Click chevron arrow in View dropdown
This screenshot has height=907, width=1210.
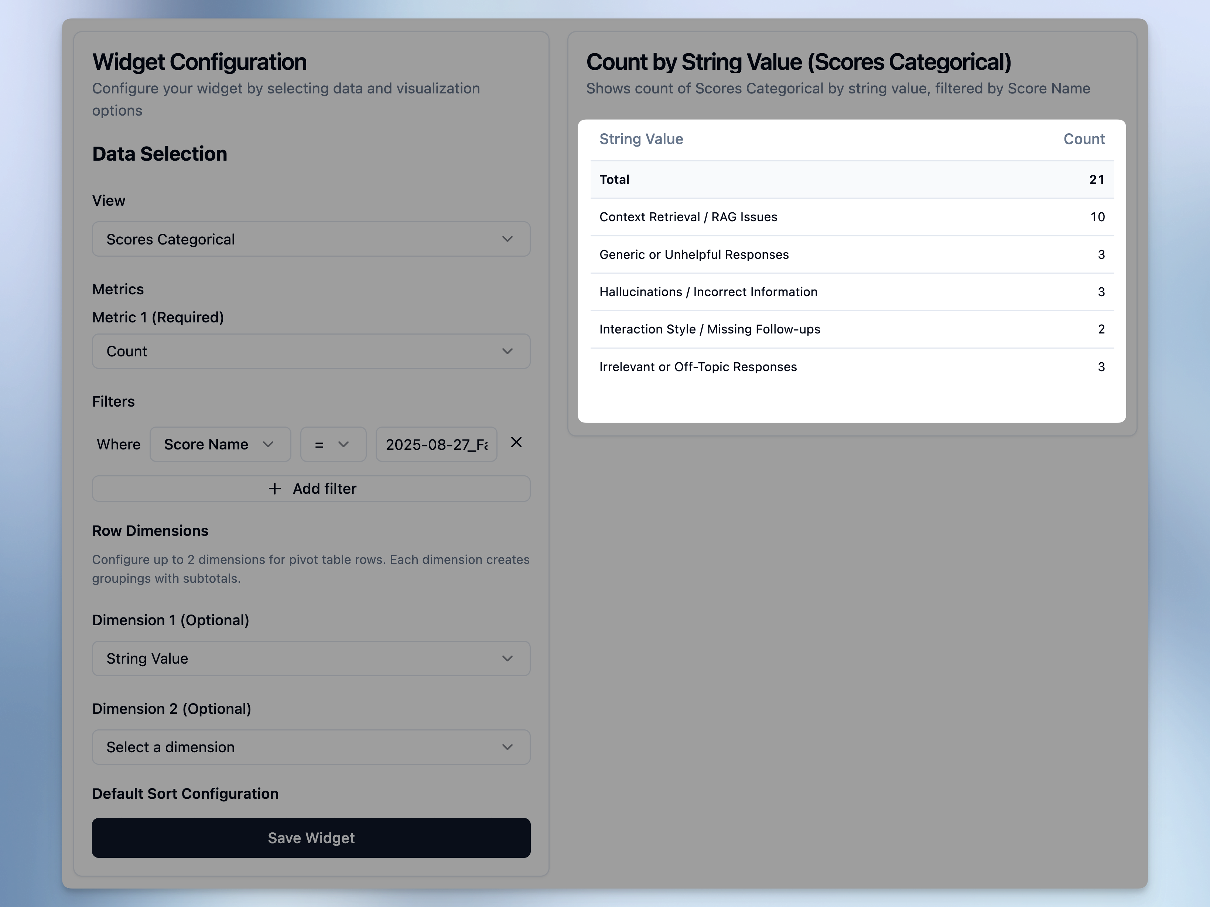(x=507, y=239)
